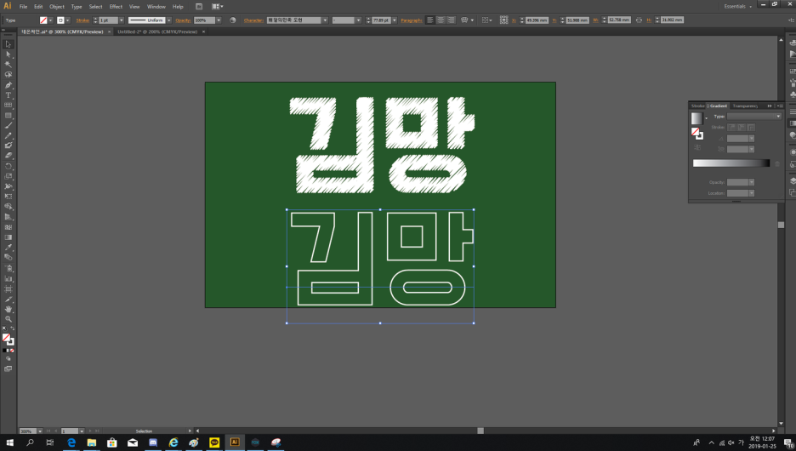Open the Effect menu
796x451 pixels.
coord(116,6)
